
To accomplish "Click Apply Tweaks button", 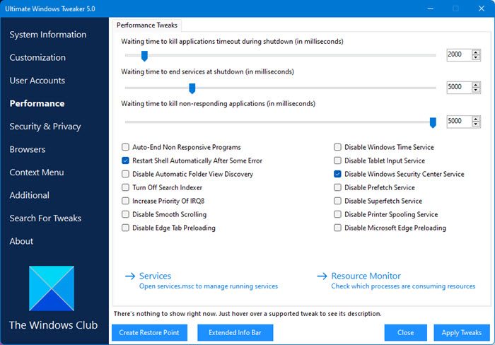I will [462, 333].
